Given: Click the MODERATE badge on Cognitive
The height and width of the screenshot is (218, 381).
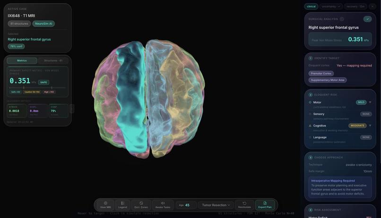Looking at the screenshot, I should tap(357, 126).
